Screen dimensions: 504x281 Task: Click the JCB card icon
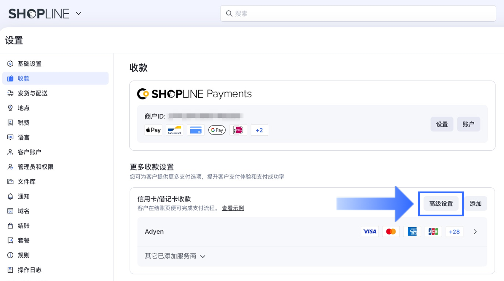pos(433,231)
